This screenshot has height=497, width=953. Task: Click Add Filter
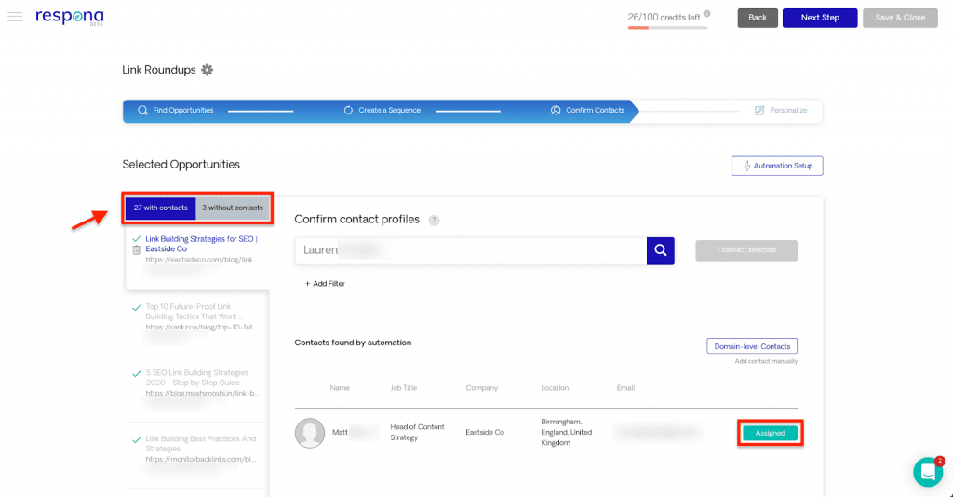(x=325, y=284)
